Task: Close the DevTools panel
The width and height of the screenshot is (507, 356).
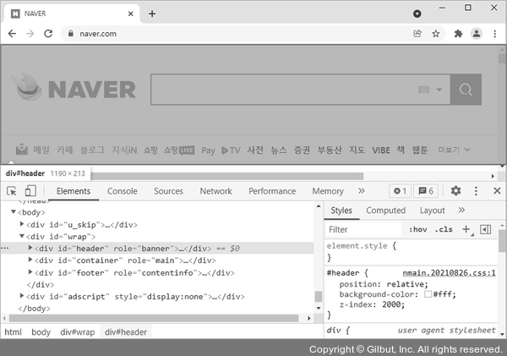Action: point(497,191)
